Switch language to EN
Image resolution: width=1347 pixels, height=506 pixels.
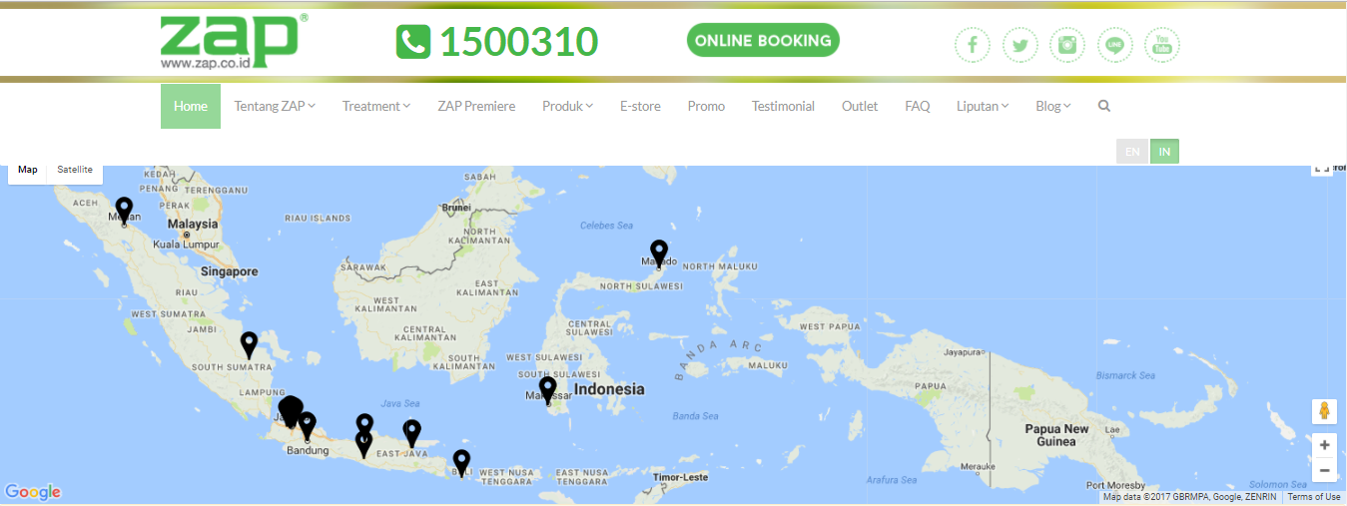(1132, 152)
